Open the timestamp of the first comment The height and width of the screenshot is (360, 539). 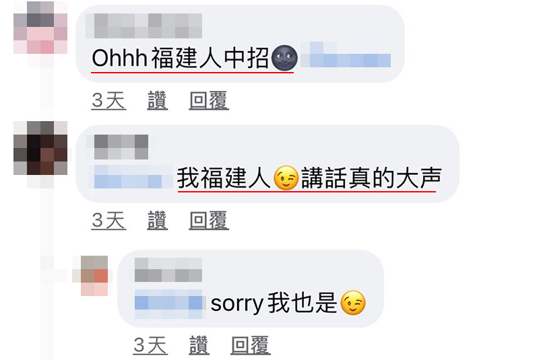(x=108, y=100)
